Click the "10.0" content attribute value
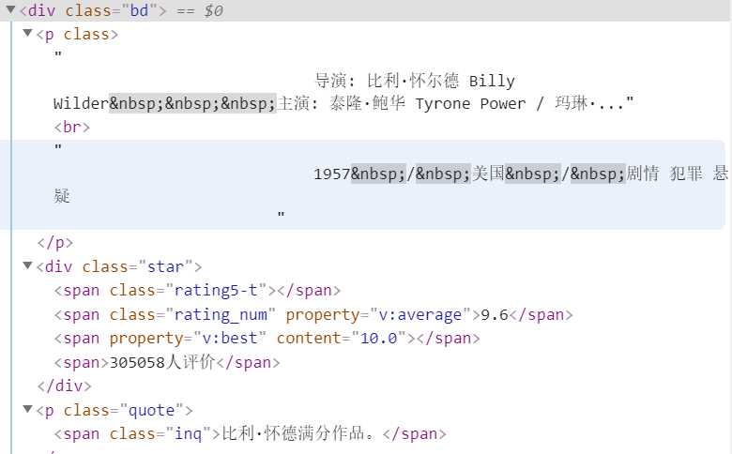The height and width of the screenshot is (454, 732). pos(378,338)
